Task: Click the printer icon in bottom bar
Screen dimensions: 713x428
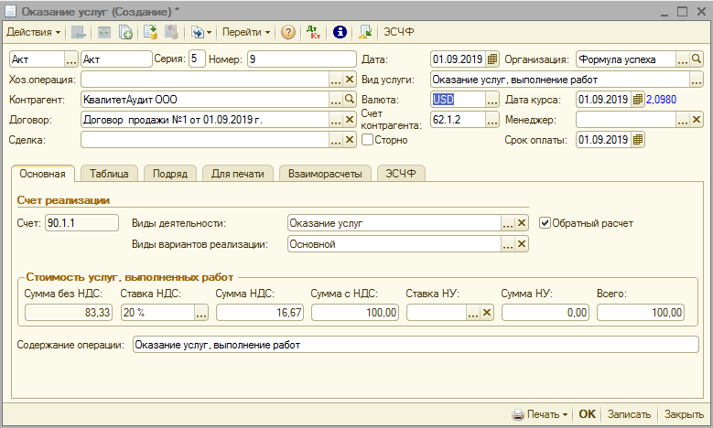Action: pos(518,414)
